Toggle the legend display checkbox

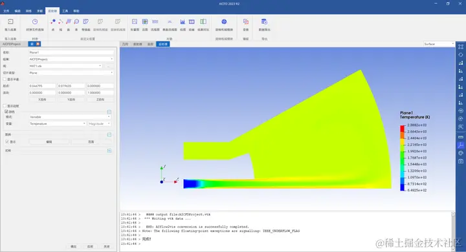(x=7, y=142)
